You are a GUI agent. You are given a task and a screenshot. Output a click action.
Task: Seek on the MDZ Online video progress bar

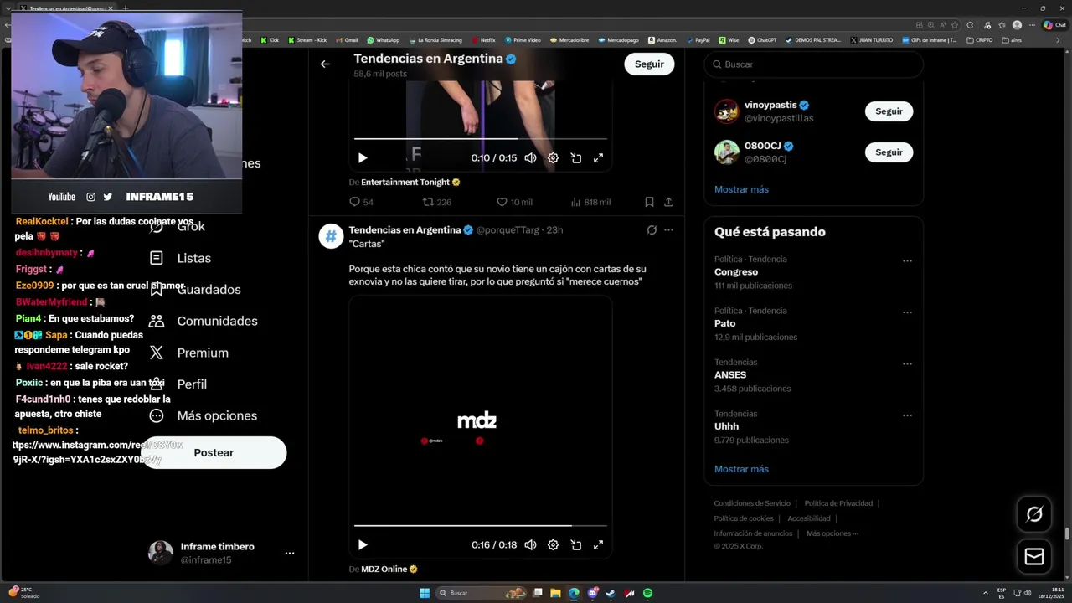pos(481,526)
